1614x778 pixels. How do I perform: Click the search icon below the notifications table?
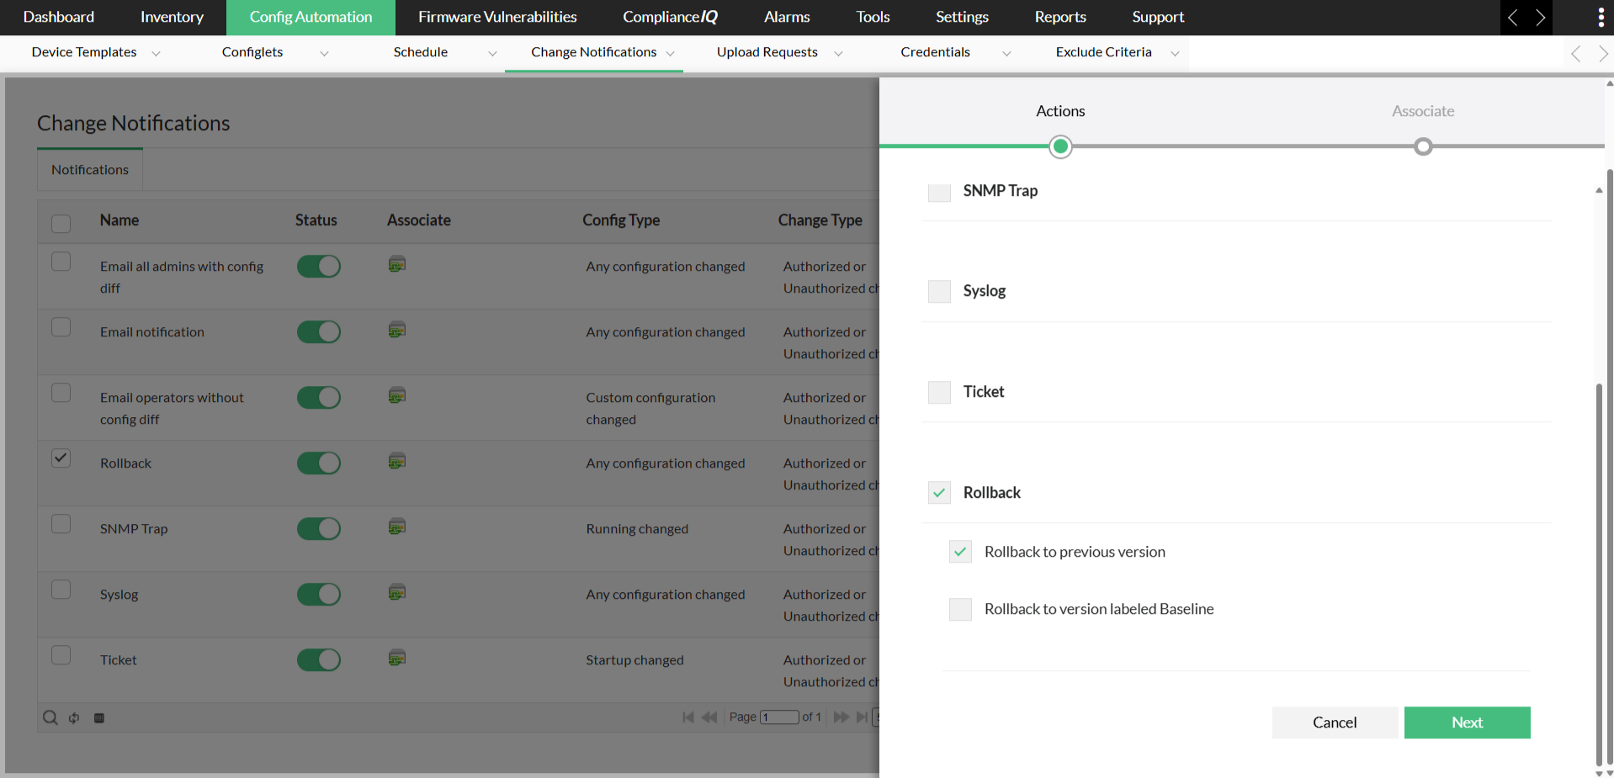[50, 717]
